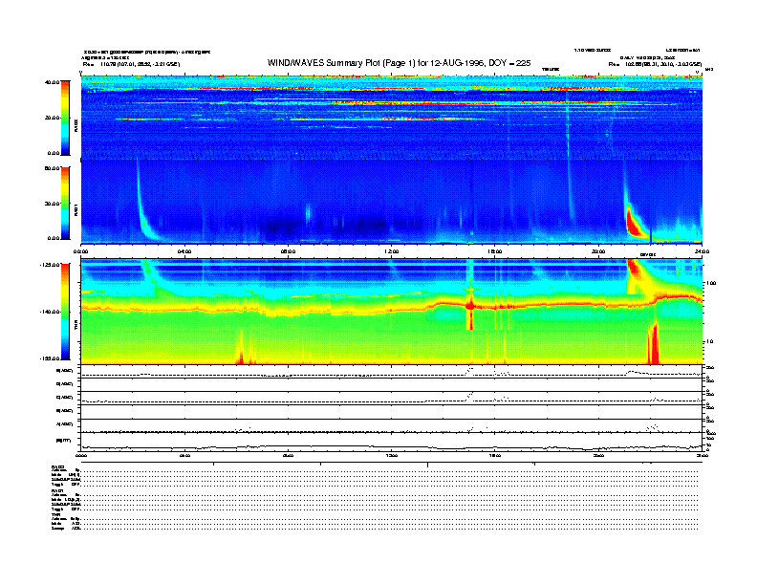Click the |B| (nT) line plot label
Viewport: 757px width, 585px height.
(x=64, y=441)
